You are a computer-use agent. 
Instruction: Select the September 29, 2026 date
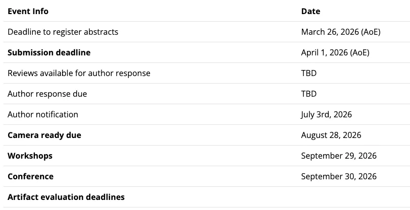[x=339, y=156]
